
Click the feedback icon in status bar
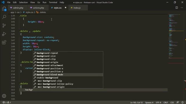click(178, 102)
